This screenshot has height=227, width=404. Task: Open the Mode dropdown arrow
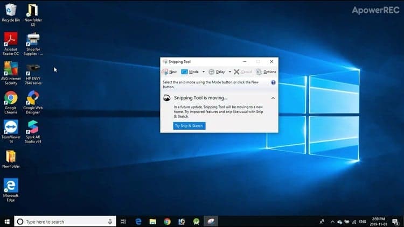(x=204, y=72)
